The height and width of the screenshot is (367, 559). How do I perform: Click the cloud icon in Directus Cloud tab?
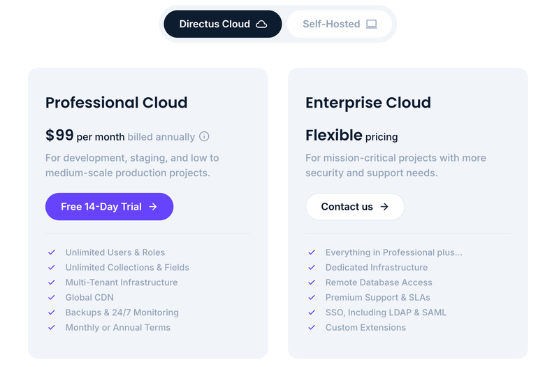(x=261, y=24)
